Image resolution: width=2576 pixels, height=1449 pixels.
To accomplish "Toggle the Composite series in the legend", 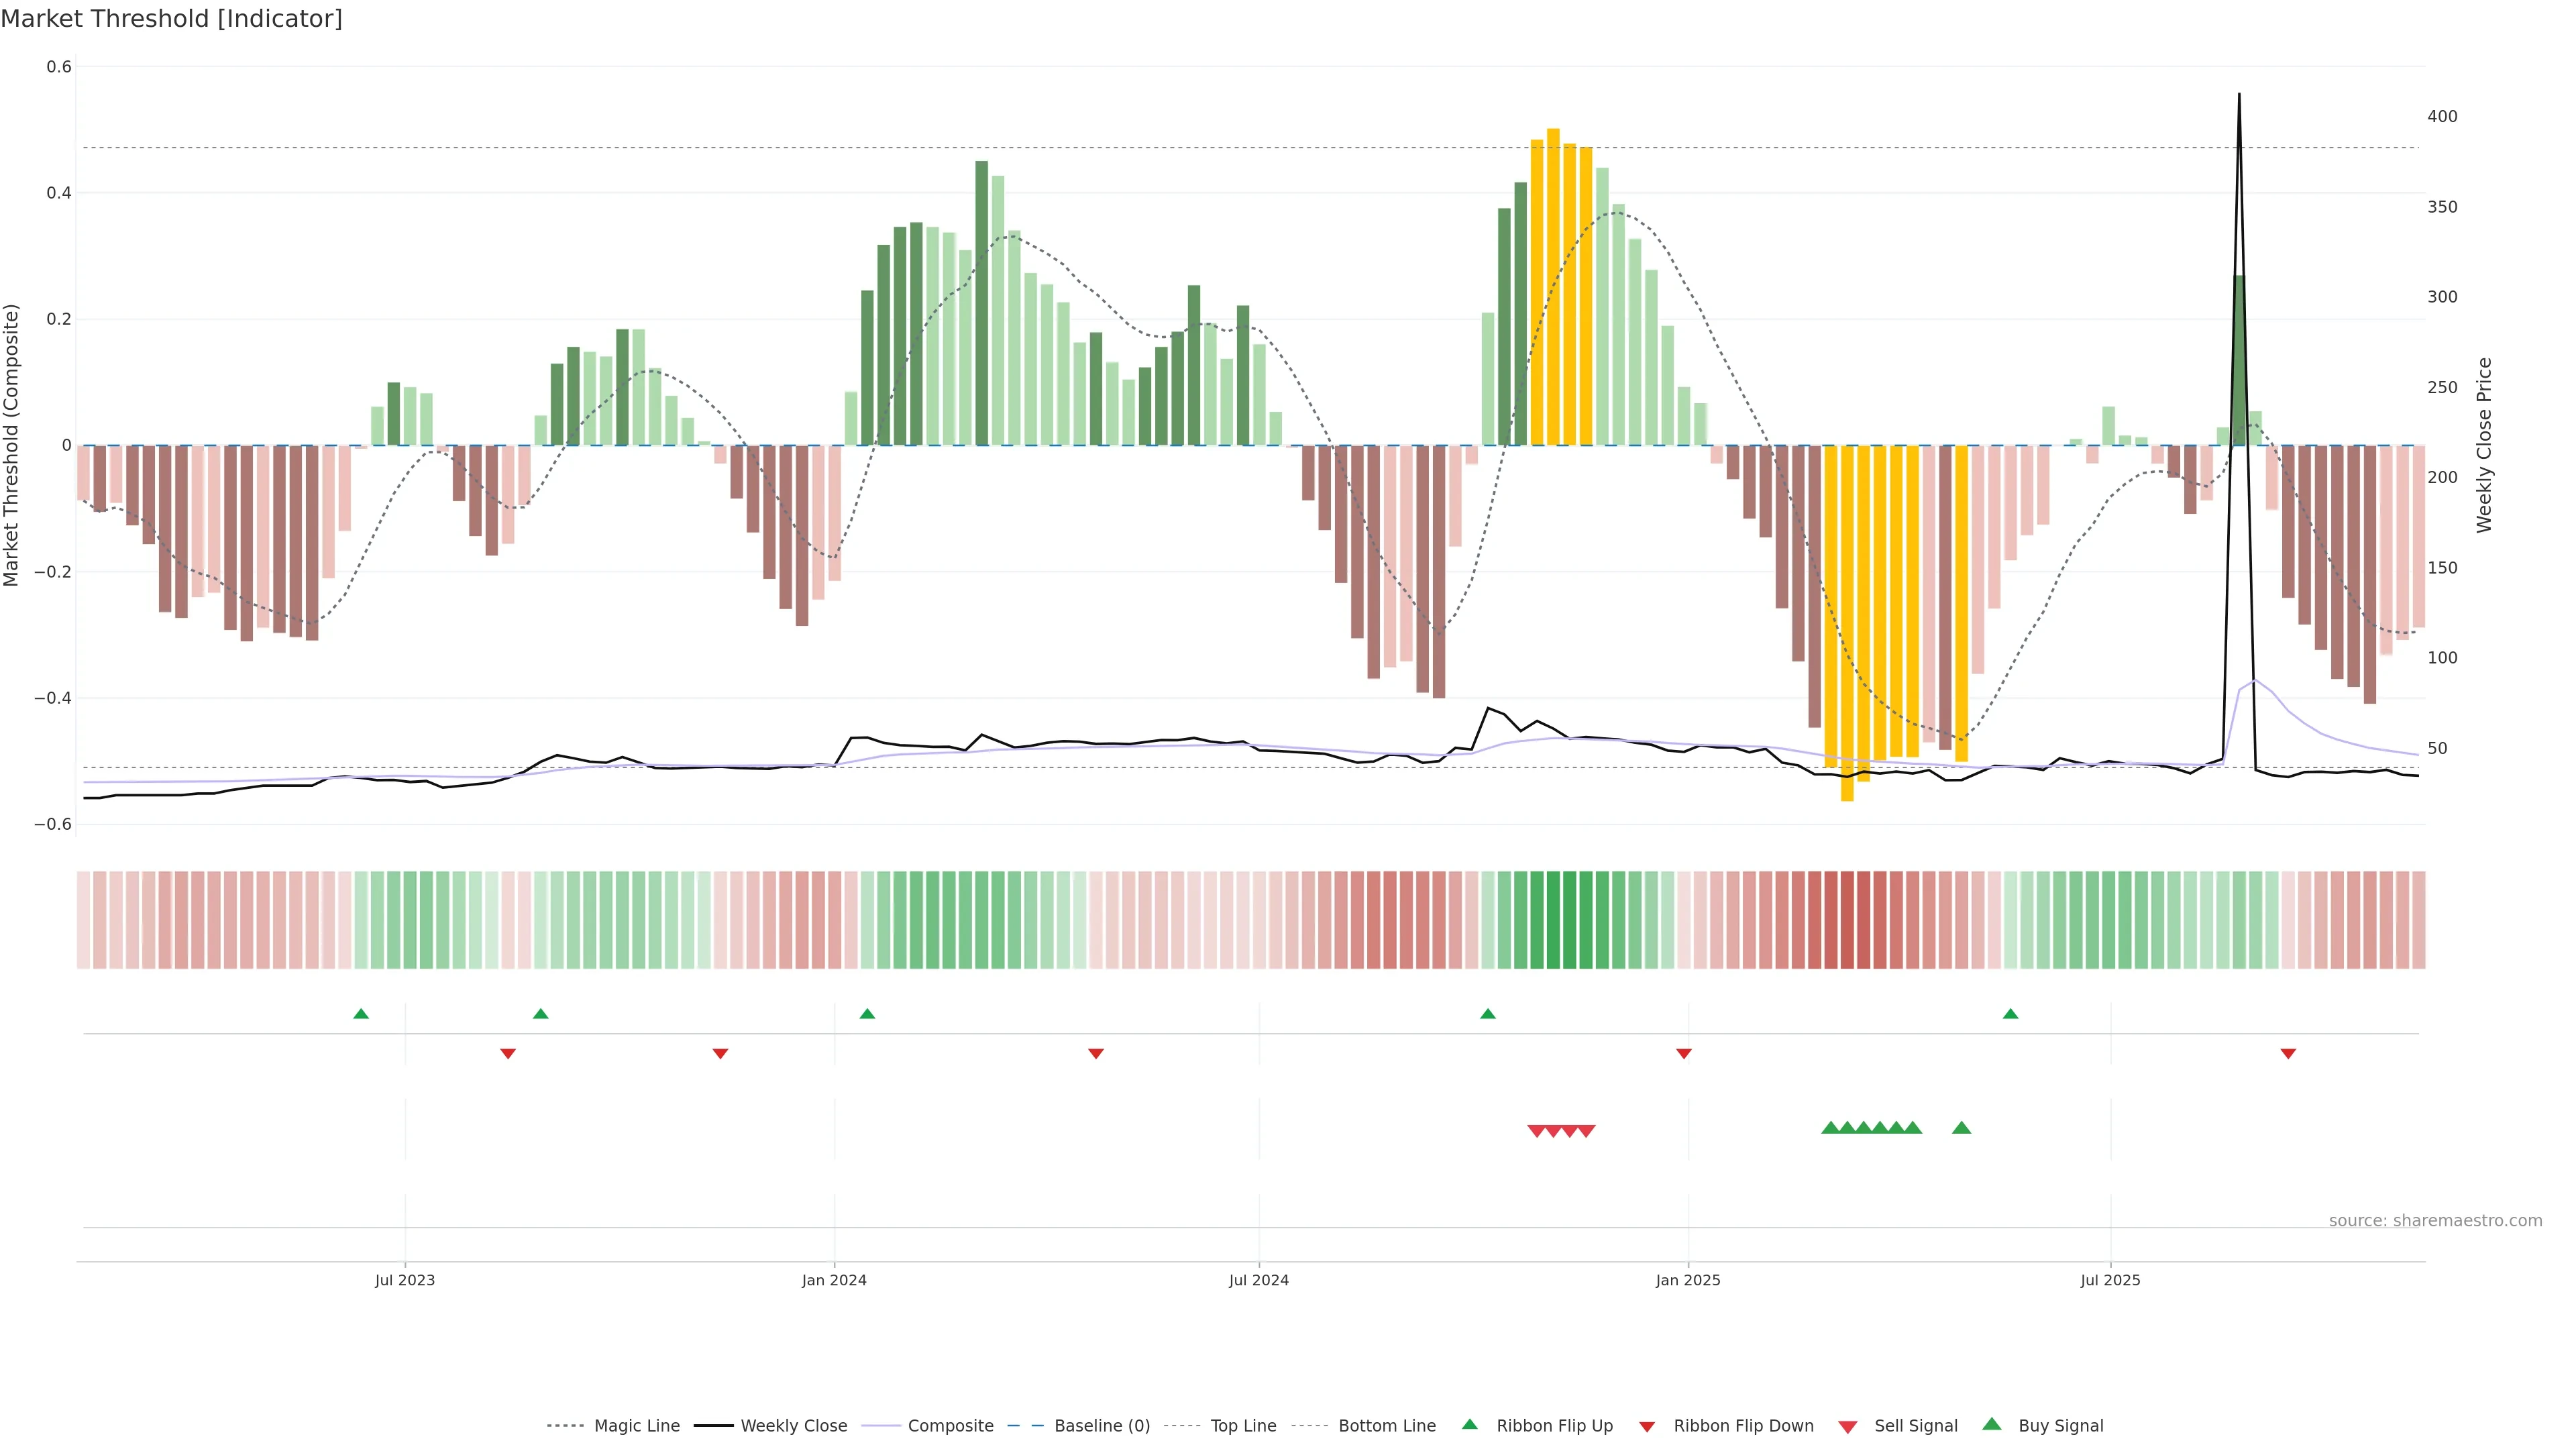I will click(x=950, y=1425).
